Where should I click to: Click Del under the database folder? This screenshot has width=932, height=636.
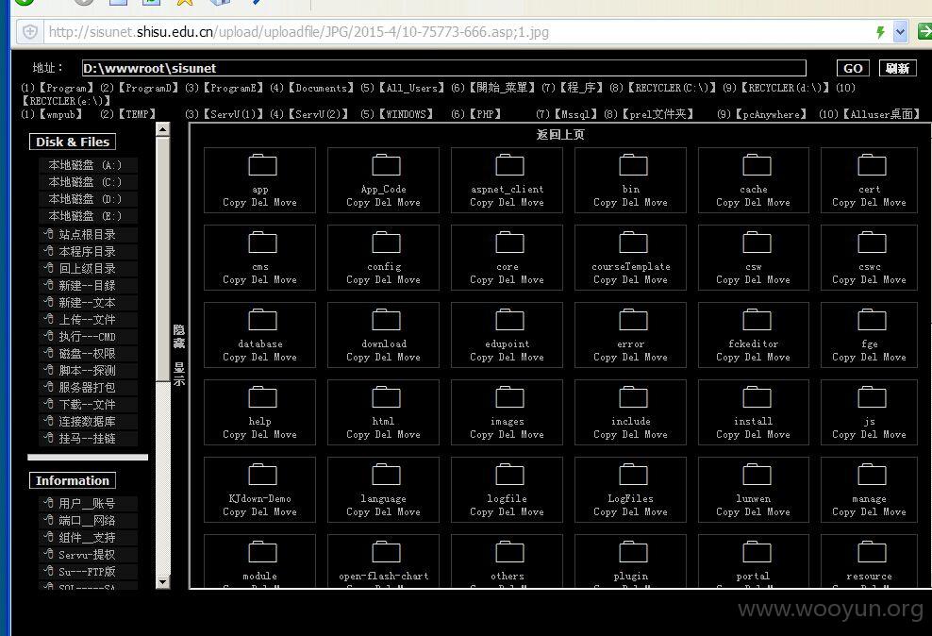pos(259,358)
